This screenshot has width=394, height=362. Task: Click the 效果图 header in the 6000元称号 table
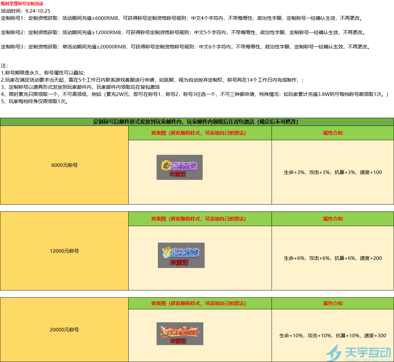pos(200,133)
